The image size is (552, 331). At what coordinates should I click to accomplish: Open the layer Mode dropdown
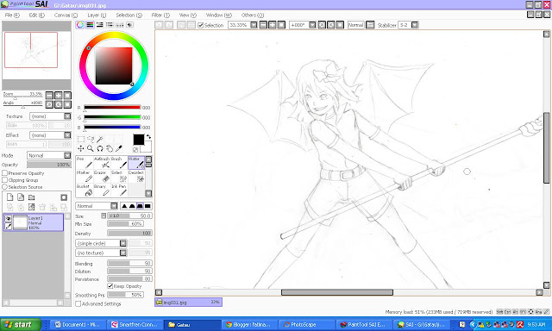[x=67, y=155]
